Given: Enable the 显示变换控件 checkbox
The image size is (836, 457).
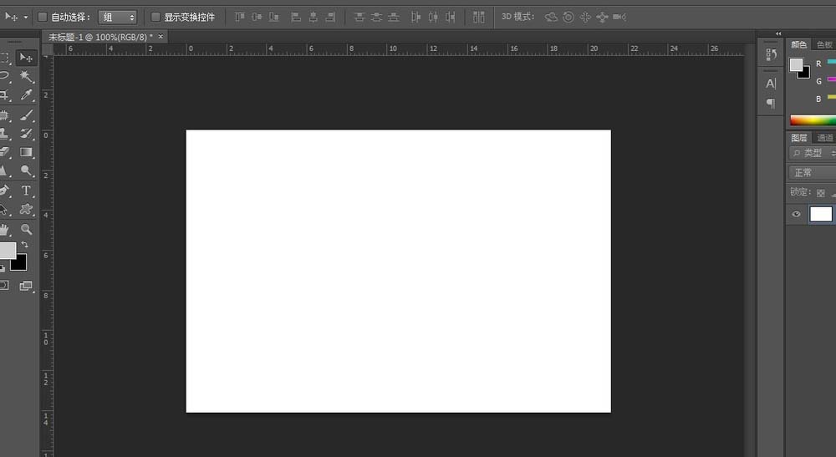Looking at the screenshot, I should [155, 17].
